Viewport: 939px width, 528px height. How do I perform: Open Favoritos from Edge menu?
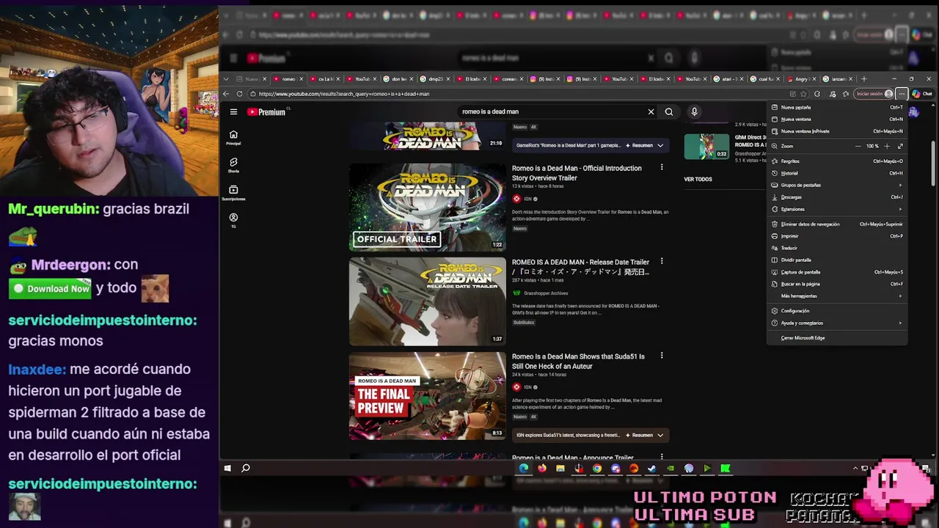pos(837,161)
